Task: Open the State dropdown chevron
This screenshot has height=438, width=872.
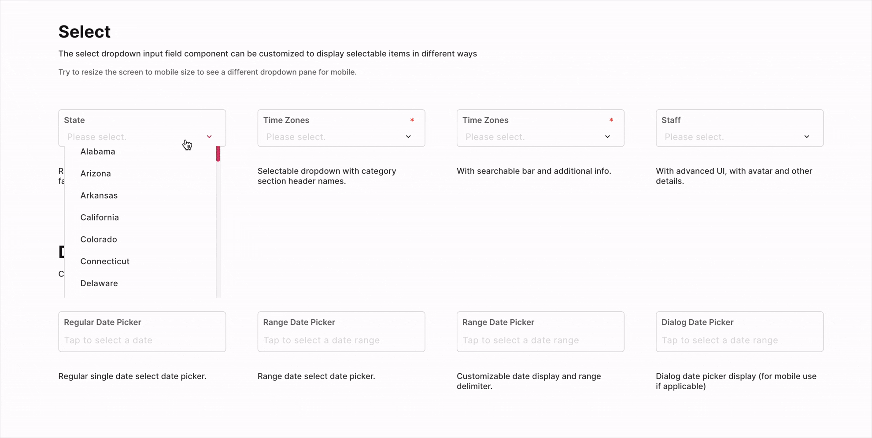Action: click(209, 136)
